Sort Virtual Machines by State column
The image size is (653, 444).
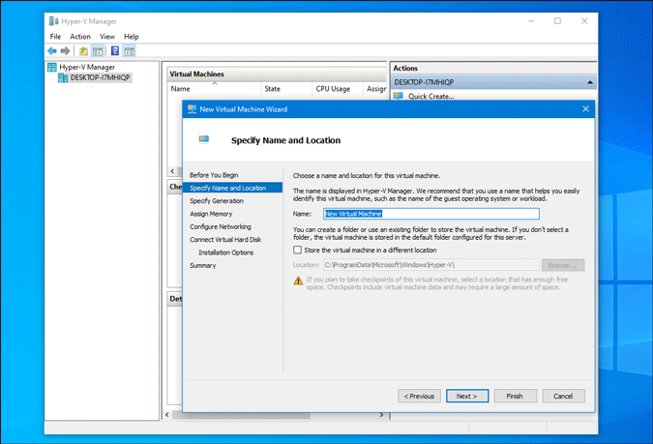coord(286,89)
